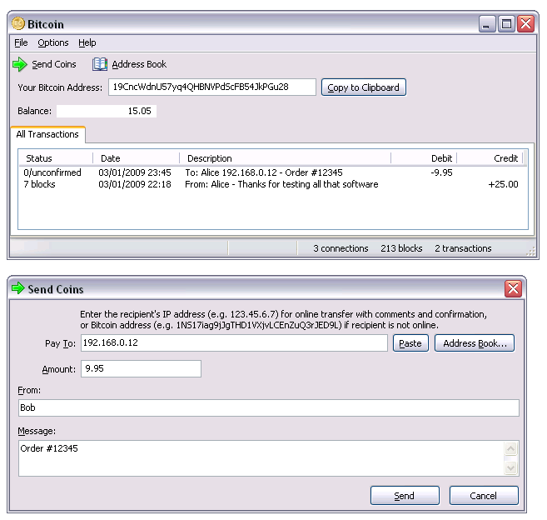
Task: Sort by the Date column header
Action: click(x=137, y=158)
